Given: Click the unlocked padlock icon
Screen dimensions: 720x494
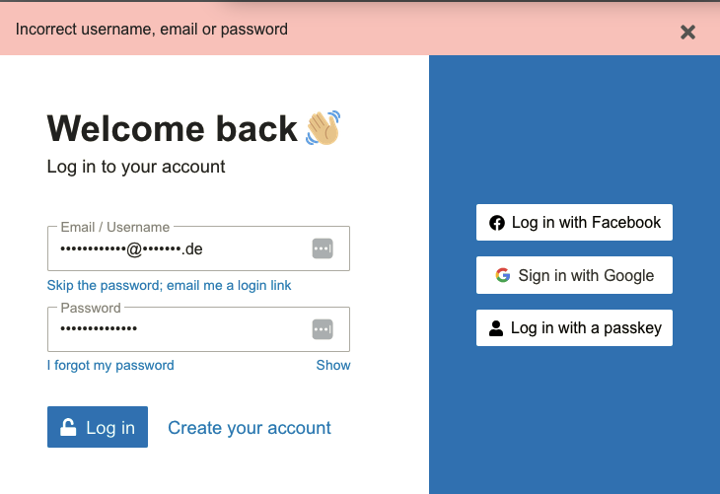Looking at the screenshot, I should tap(68, 427).
